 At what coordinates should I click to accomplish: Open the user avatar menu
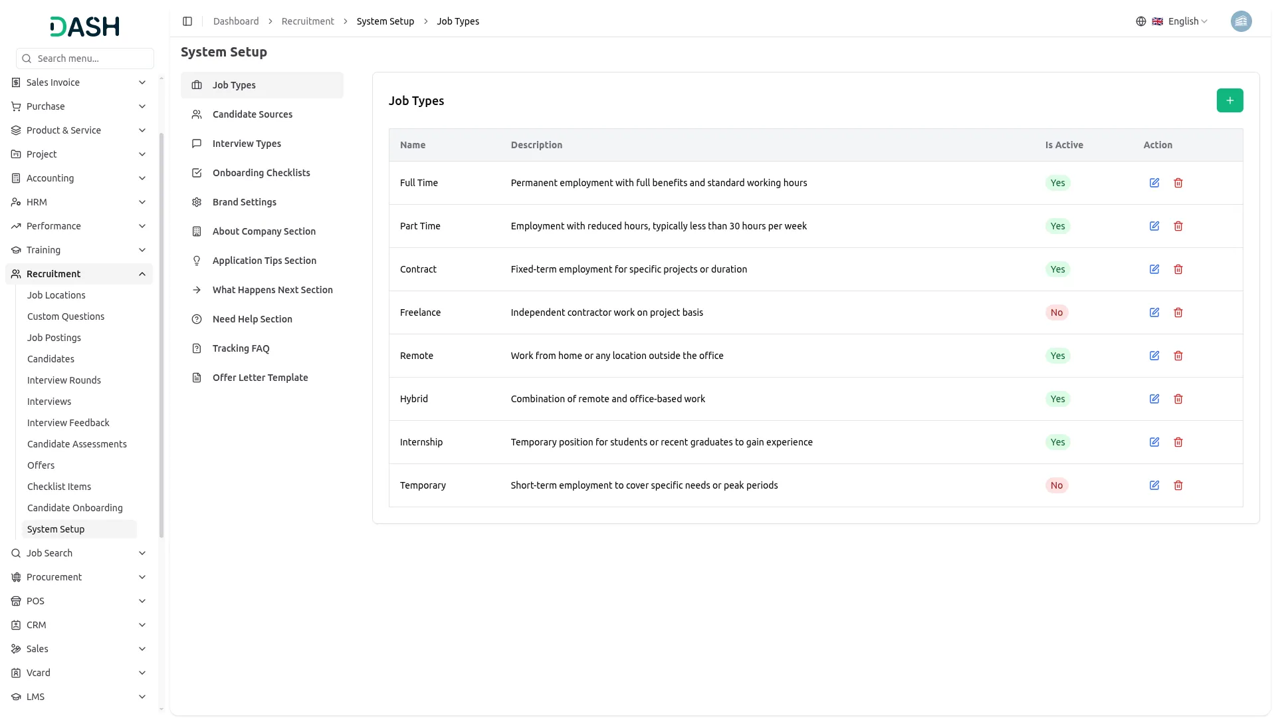[1241, 21]
